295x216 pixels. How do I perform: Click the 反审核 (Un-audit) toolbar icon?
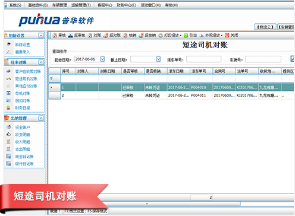click(x=70, y=36)
